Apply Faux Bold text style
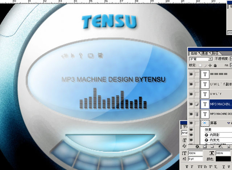Screen dimensions: 232x170 [x=187, y=167]
